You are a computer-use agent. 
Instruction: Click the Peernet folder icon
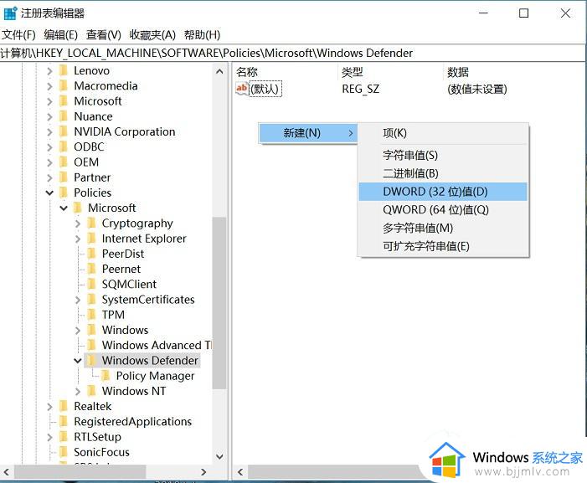91,269
